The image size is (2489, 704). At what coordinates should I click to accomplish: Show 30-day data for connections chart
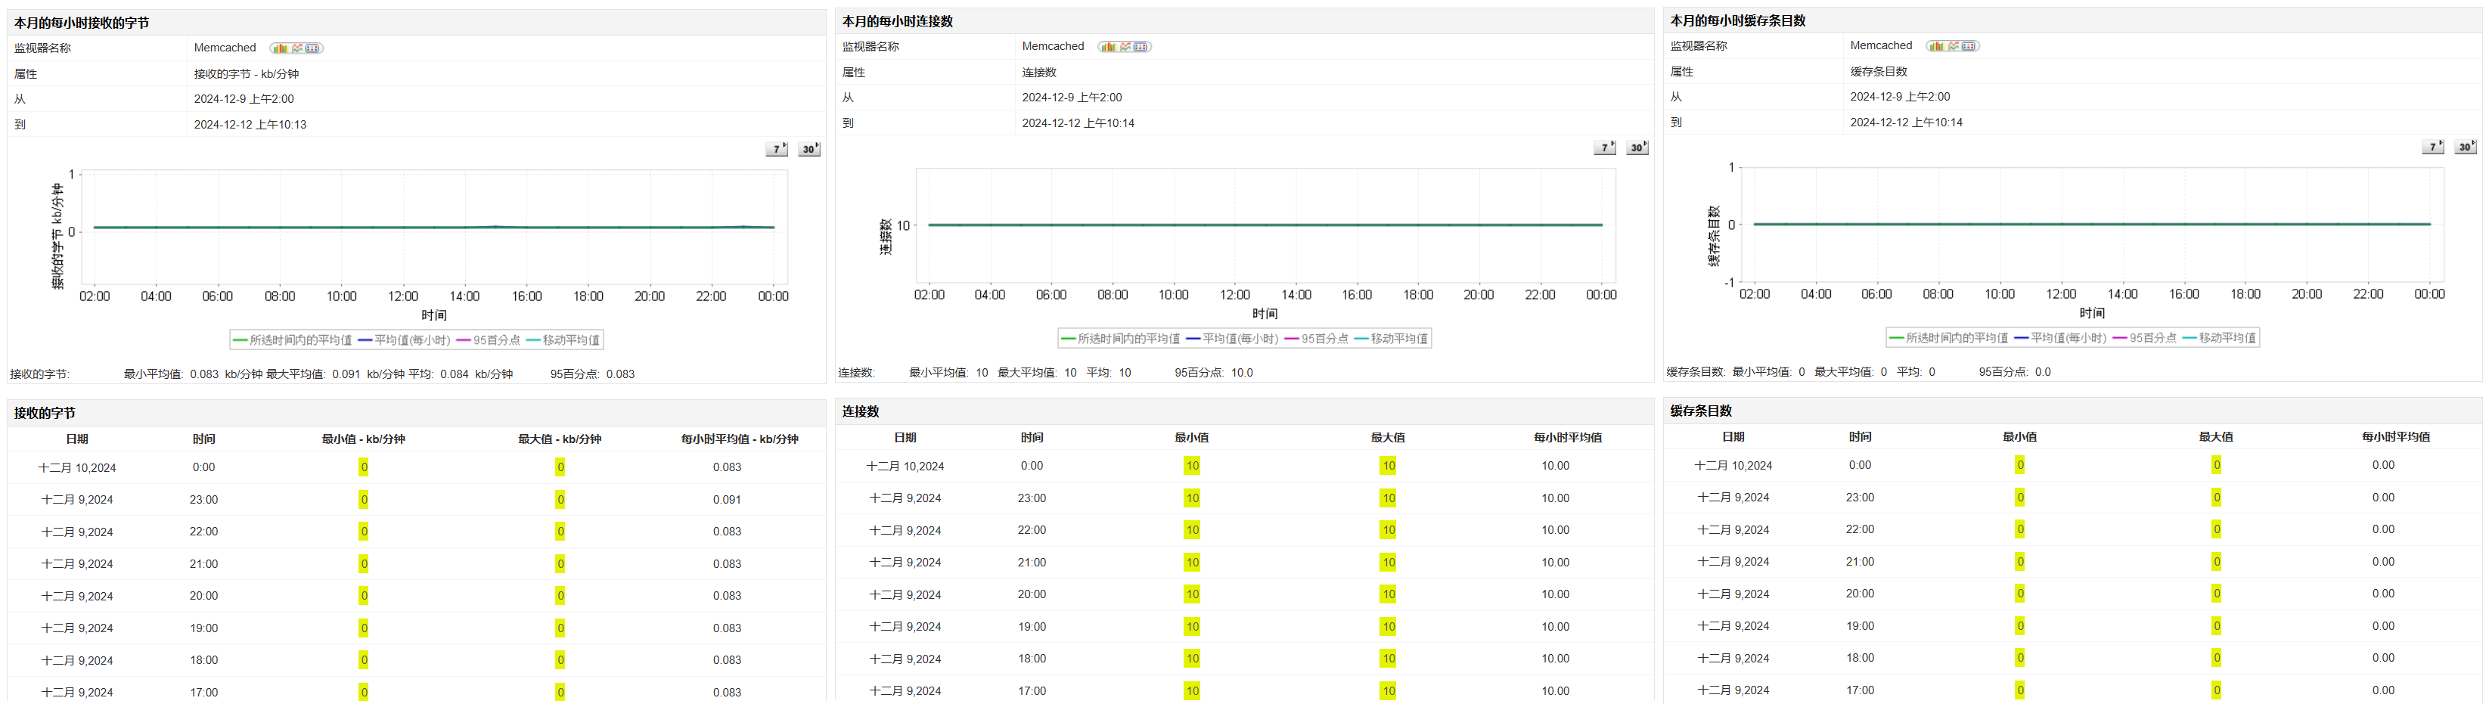click(1637, 147)
